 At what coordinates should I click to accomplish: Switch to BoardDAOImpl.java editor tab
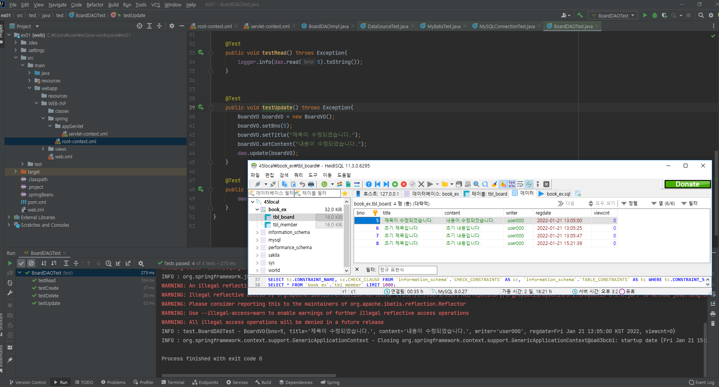coord(329,26)
